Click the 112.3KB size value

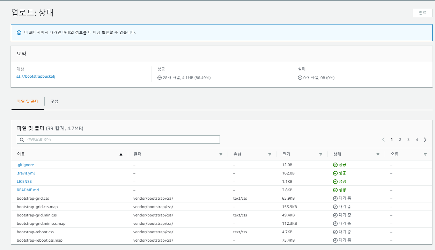coord(289,223)
